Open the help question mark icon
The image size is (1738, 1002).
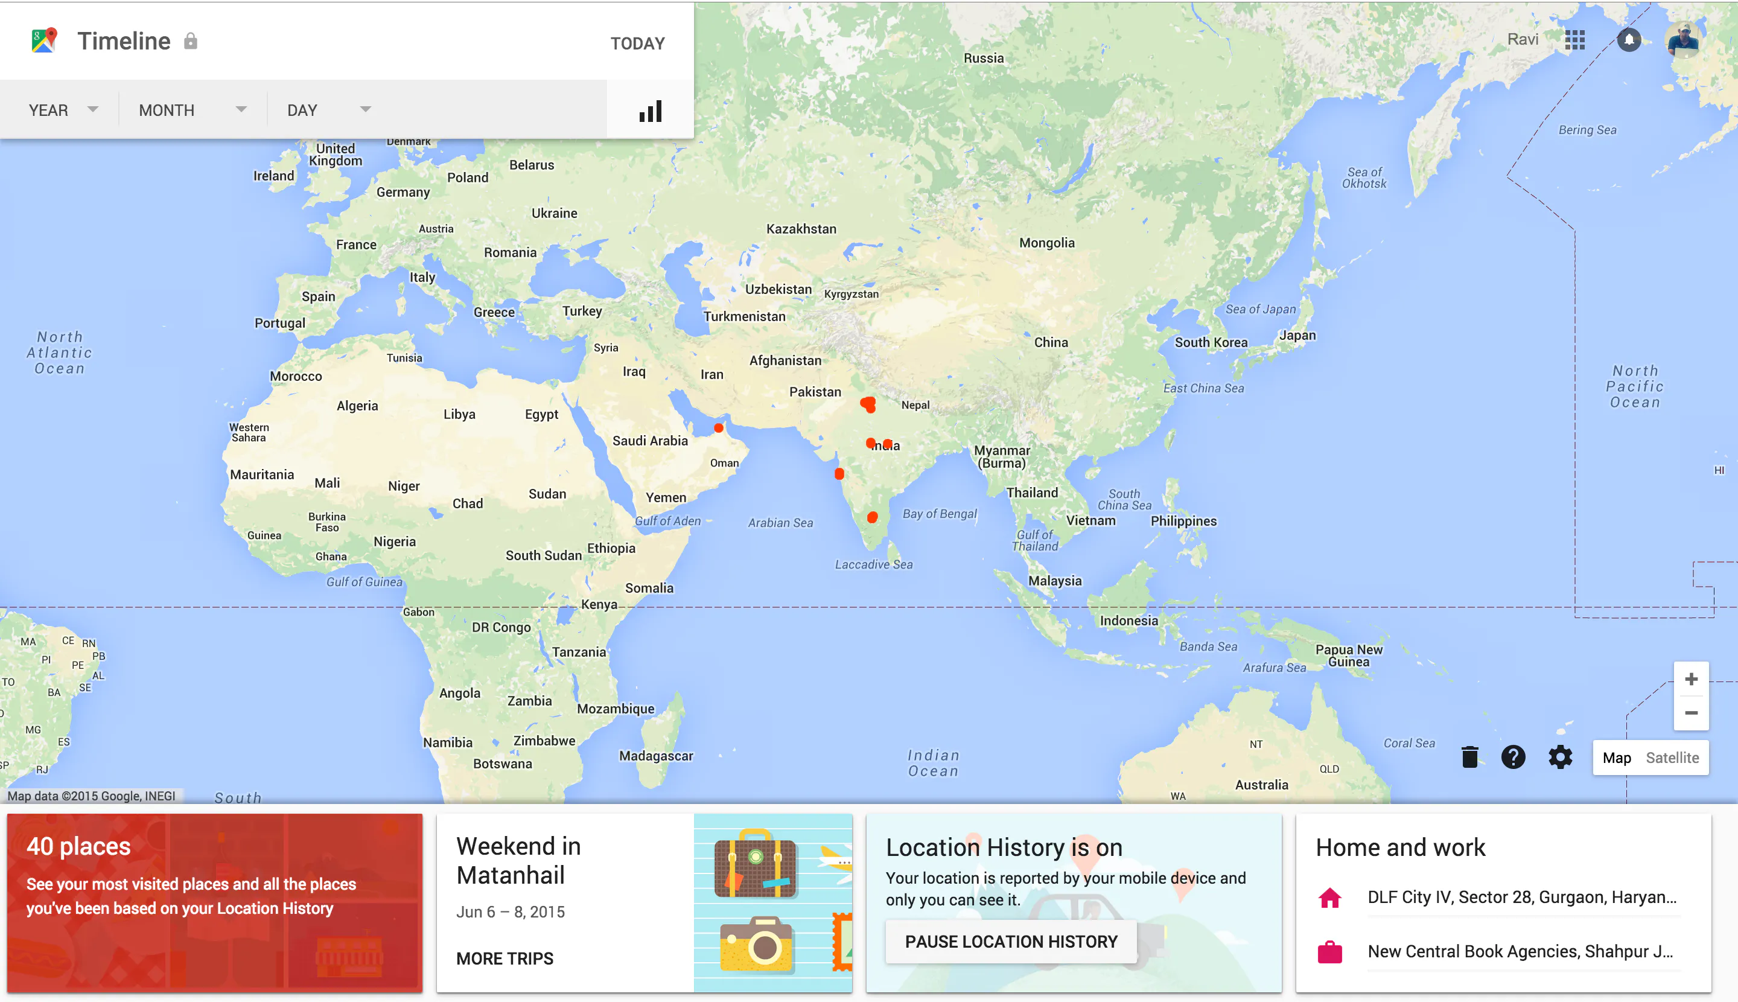pyautogui.click(x=1513, y=757)
